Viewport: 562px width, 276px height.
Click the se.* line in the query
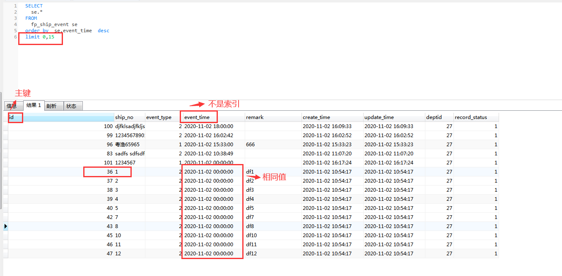point(37,12)
